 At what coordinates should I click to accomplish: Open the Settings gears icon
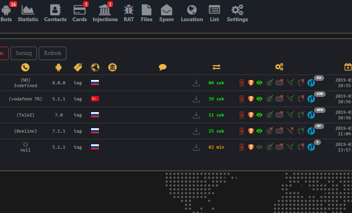coord(237,10)
